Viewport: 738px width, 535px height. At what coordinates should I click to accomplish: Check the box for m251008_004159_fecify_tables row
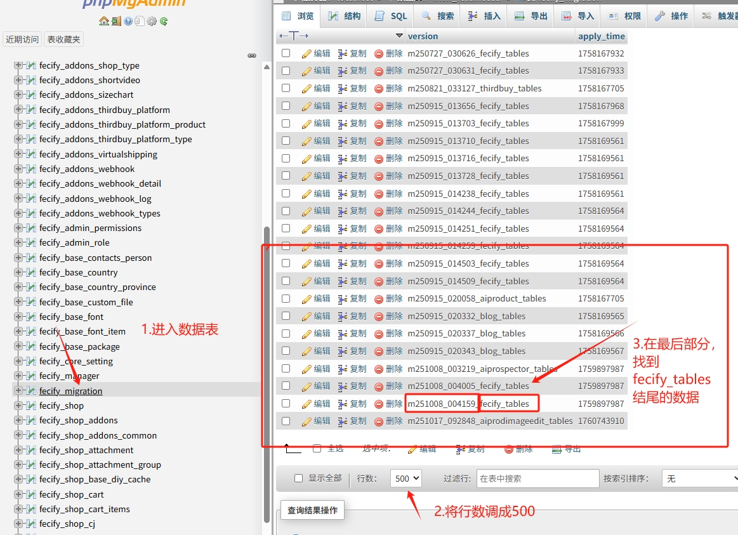point(286,403)
